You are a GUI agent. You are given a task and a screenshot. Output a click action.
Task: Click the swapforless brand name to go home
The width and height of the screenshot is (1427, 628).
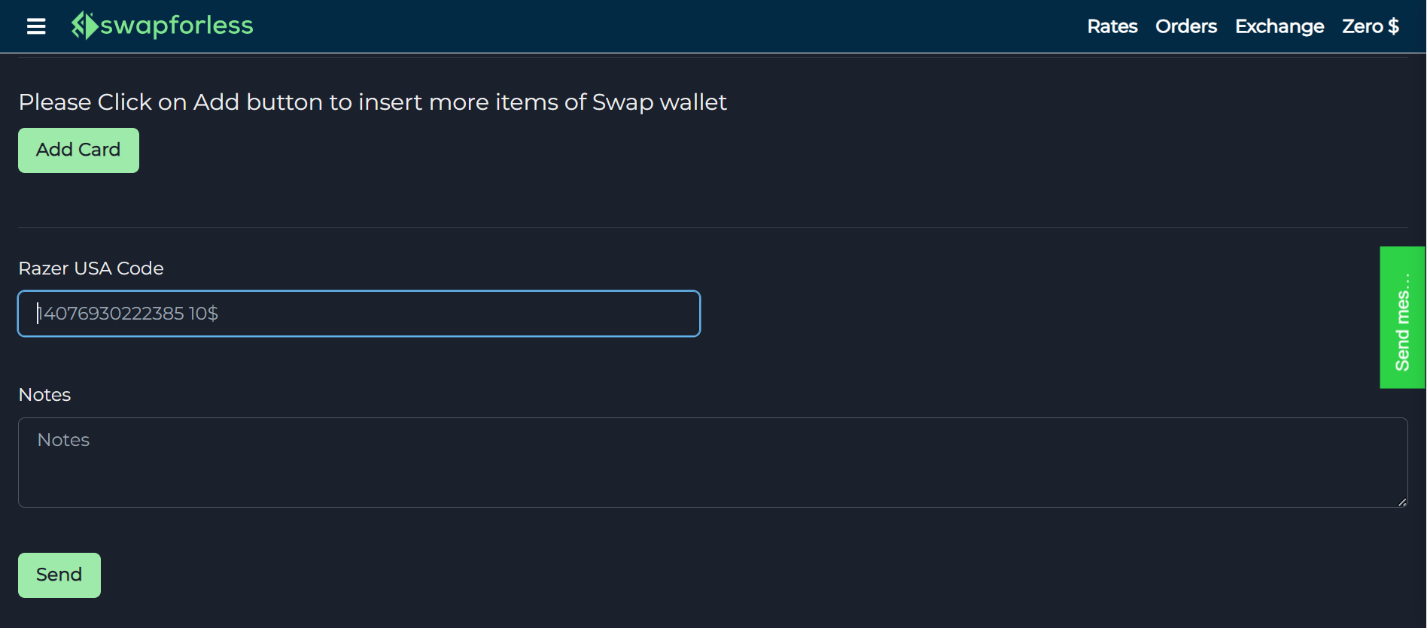pyautogui.click(x=178, y=25)
